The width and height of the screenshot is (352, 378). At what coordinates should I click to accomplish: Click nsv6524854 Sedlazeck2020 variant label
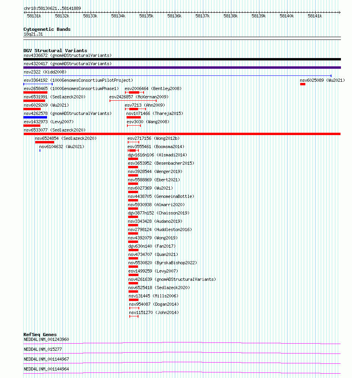pyautogui.click(x=66, y=138)
